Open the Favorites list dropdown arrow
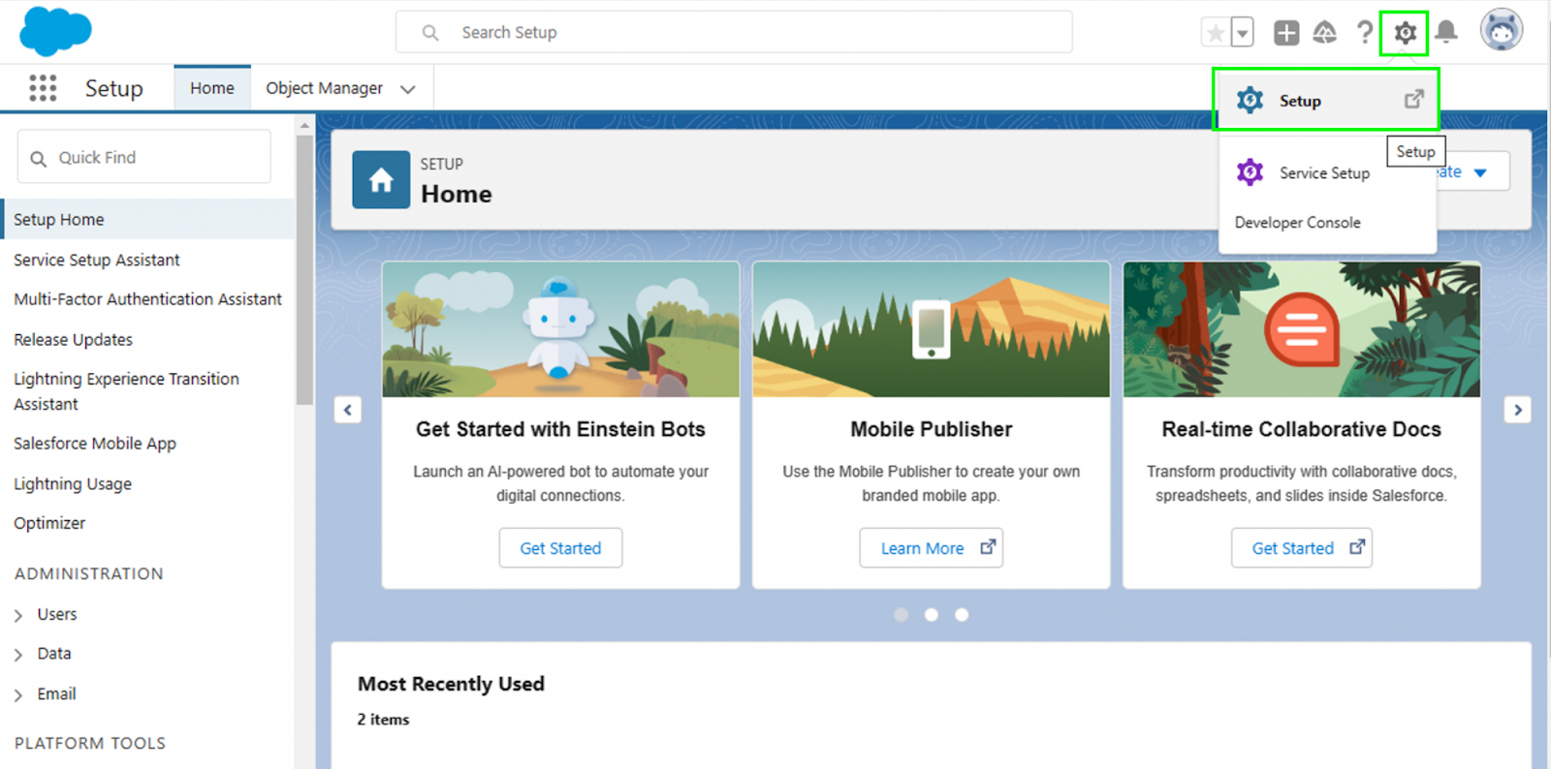This screenshot has height=769, width=1551. point(1242,33)
